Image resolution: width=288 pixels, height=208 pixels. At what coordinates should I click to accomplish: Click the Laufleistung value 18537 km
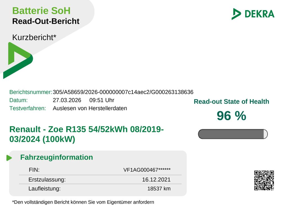coord(159,189)
